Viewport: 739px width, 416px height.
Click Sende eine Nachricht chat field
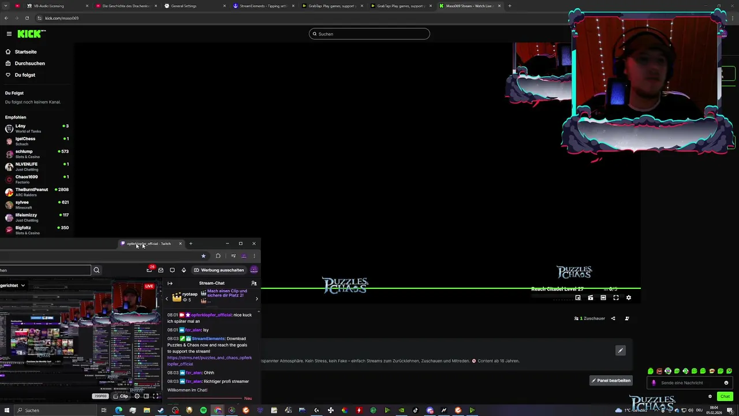coord(690,382)
